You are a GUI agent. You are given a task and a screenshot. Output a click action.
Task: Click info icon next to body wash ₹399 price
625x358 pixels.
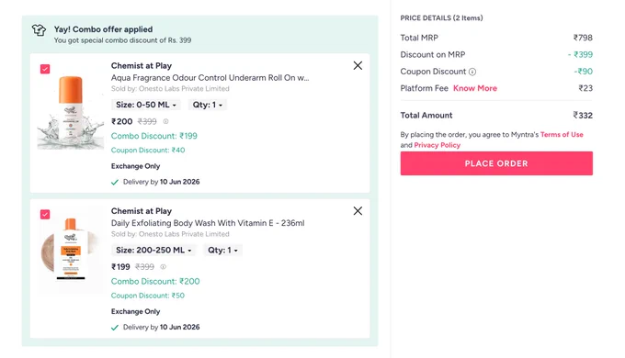[x=163, y=267]
